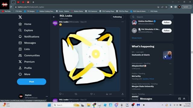Open the Windows Start menu
193x108 pixels.
click(49, 105)
